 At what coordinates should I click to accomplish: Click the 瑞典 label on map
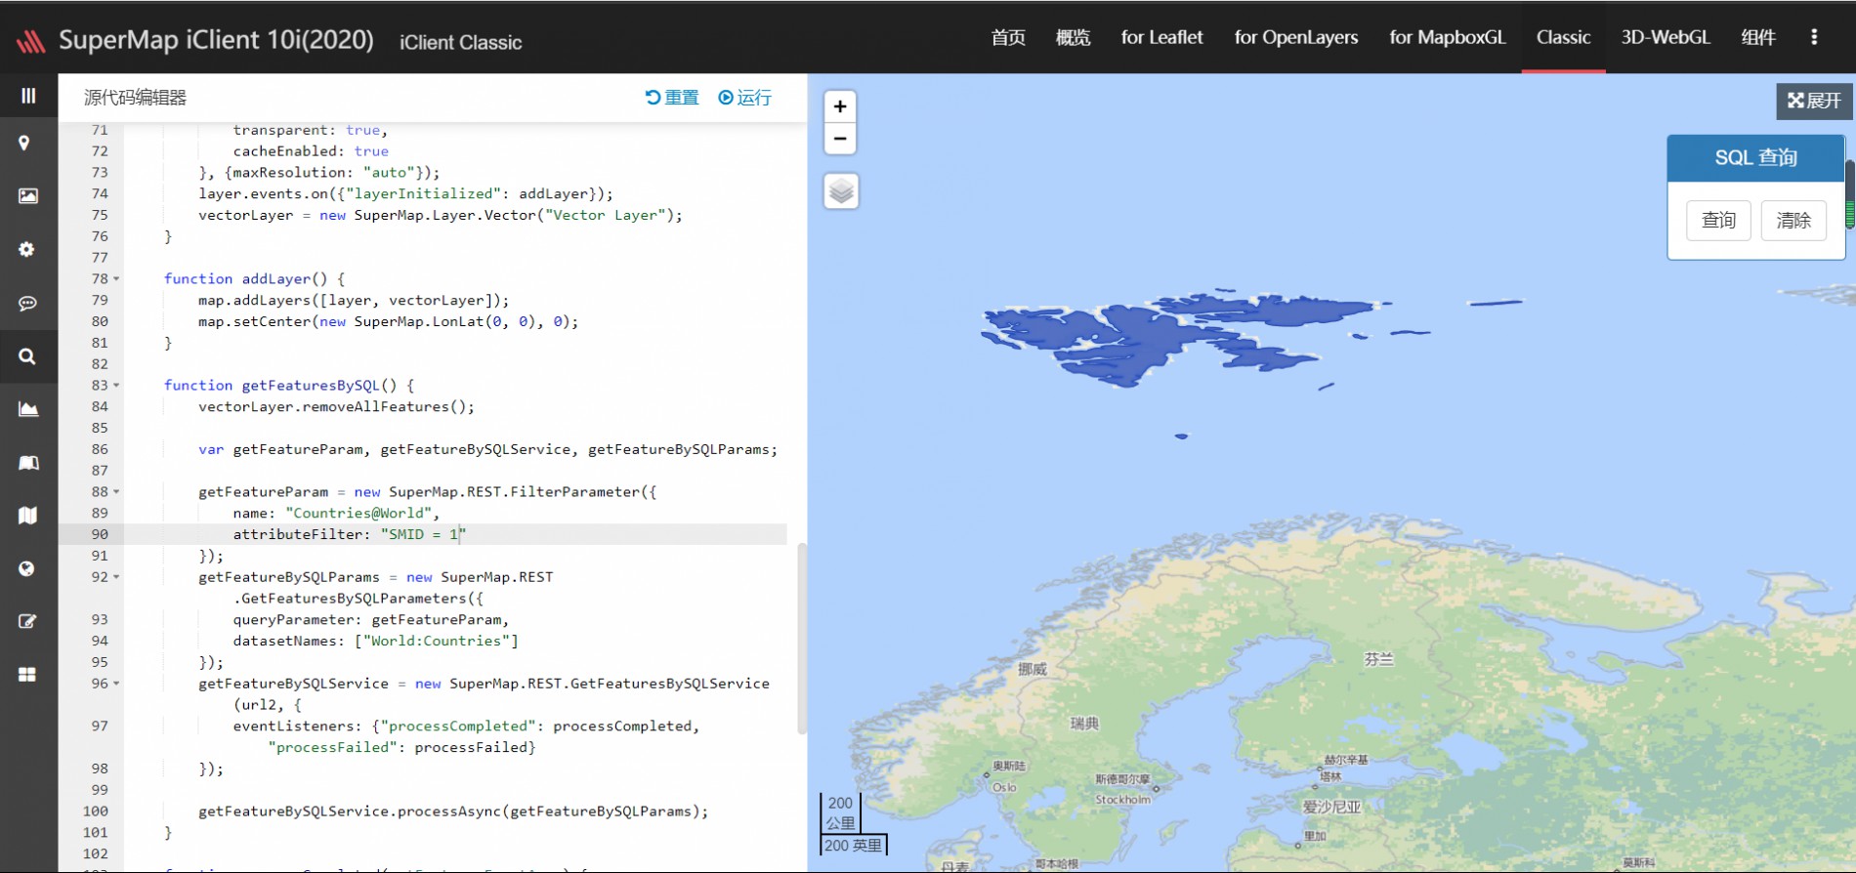(x=1084, y=724)
